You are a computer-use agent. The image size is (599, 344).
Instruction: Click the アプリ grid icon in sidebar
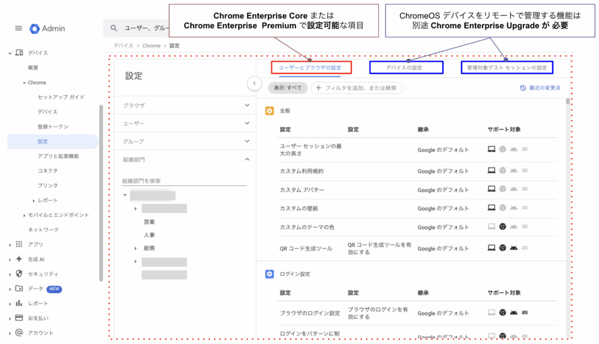tap(19, 244)
